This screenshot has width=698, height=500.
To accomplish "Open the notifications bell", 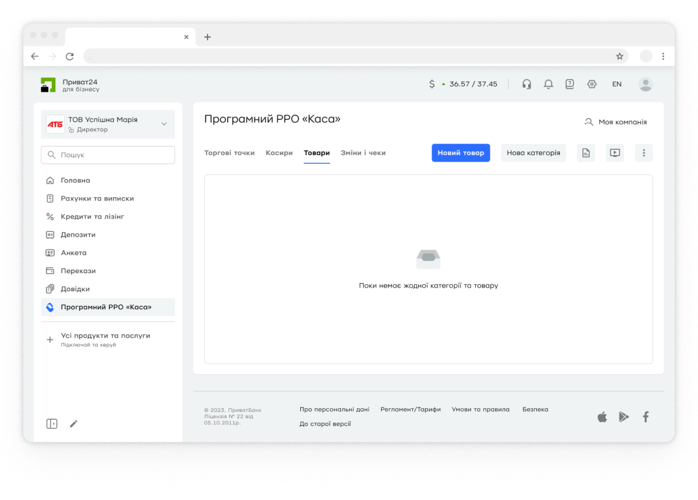I will [548, 84].
